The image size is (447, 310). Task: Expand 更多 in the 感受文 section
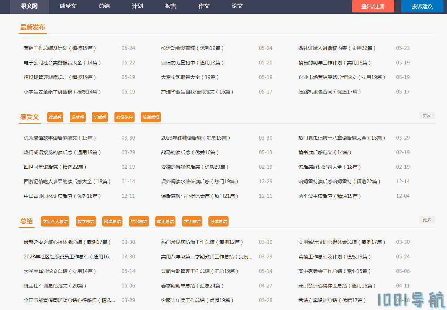[x=427, y=116]
